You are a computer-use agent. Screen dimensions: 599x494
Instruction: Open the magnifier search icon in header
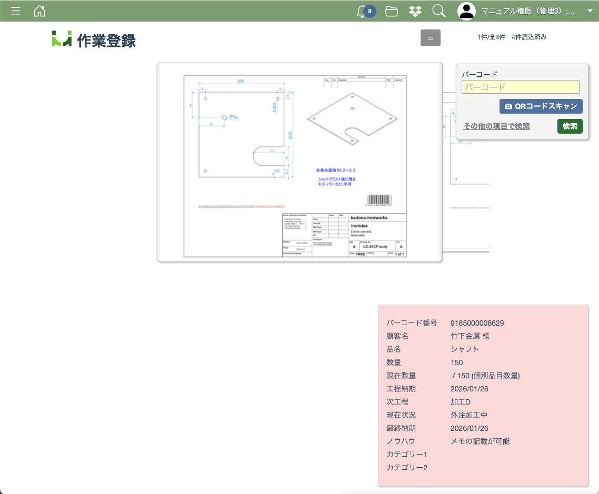438,11
